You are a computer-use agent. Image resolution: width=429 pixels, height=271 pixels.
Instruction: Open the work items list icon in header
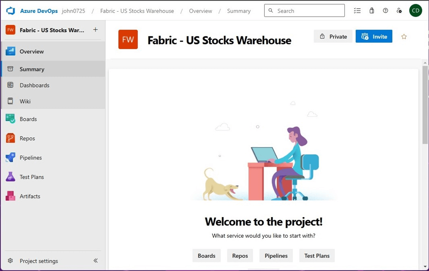357,11
